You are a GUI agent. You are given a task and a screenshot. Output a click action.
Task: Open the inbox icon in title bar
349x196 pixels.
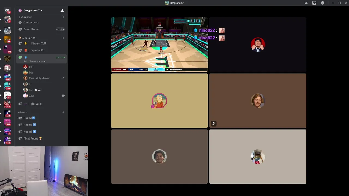pyautogui.click(x=314, y=3)
